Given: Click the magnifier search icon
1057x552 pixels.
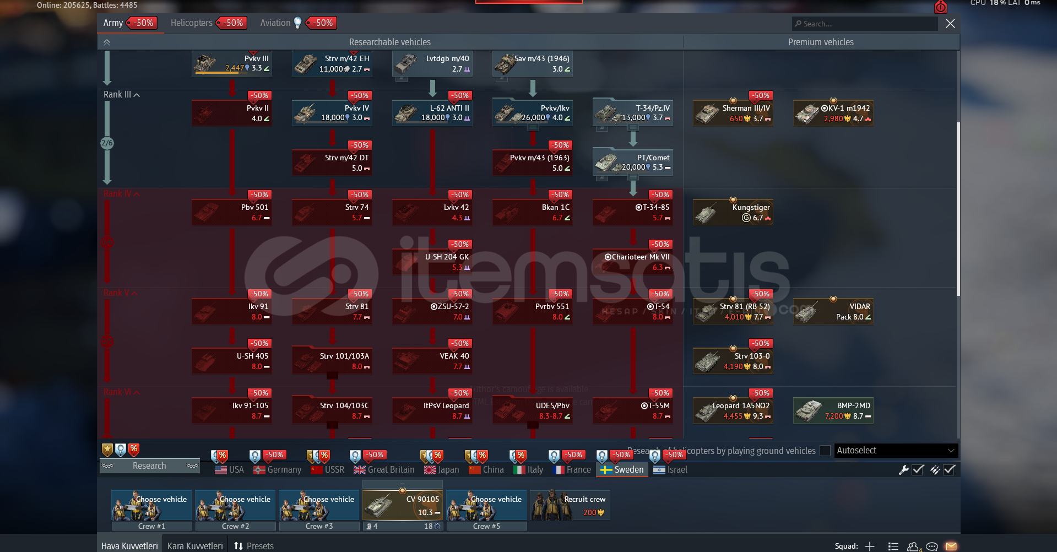Looking at the screenshot, I should click(798, 24).
